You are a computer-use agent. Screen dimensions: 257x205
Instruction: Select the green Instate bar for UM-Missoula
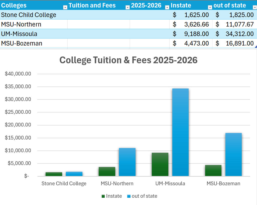[160, 164]
